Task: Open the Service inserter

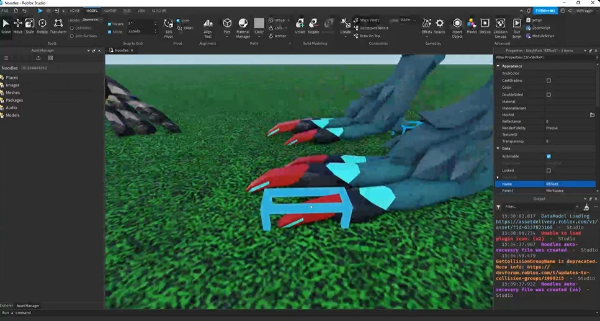Action: 485,26
